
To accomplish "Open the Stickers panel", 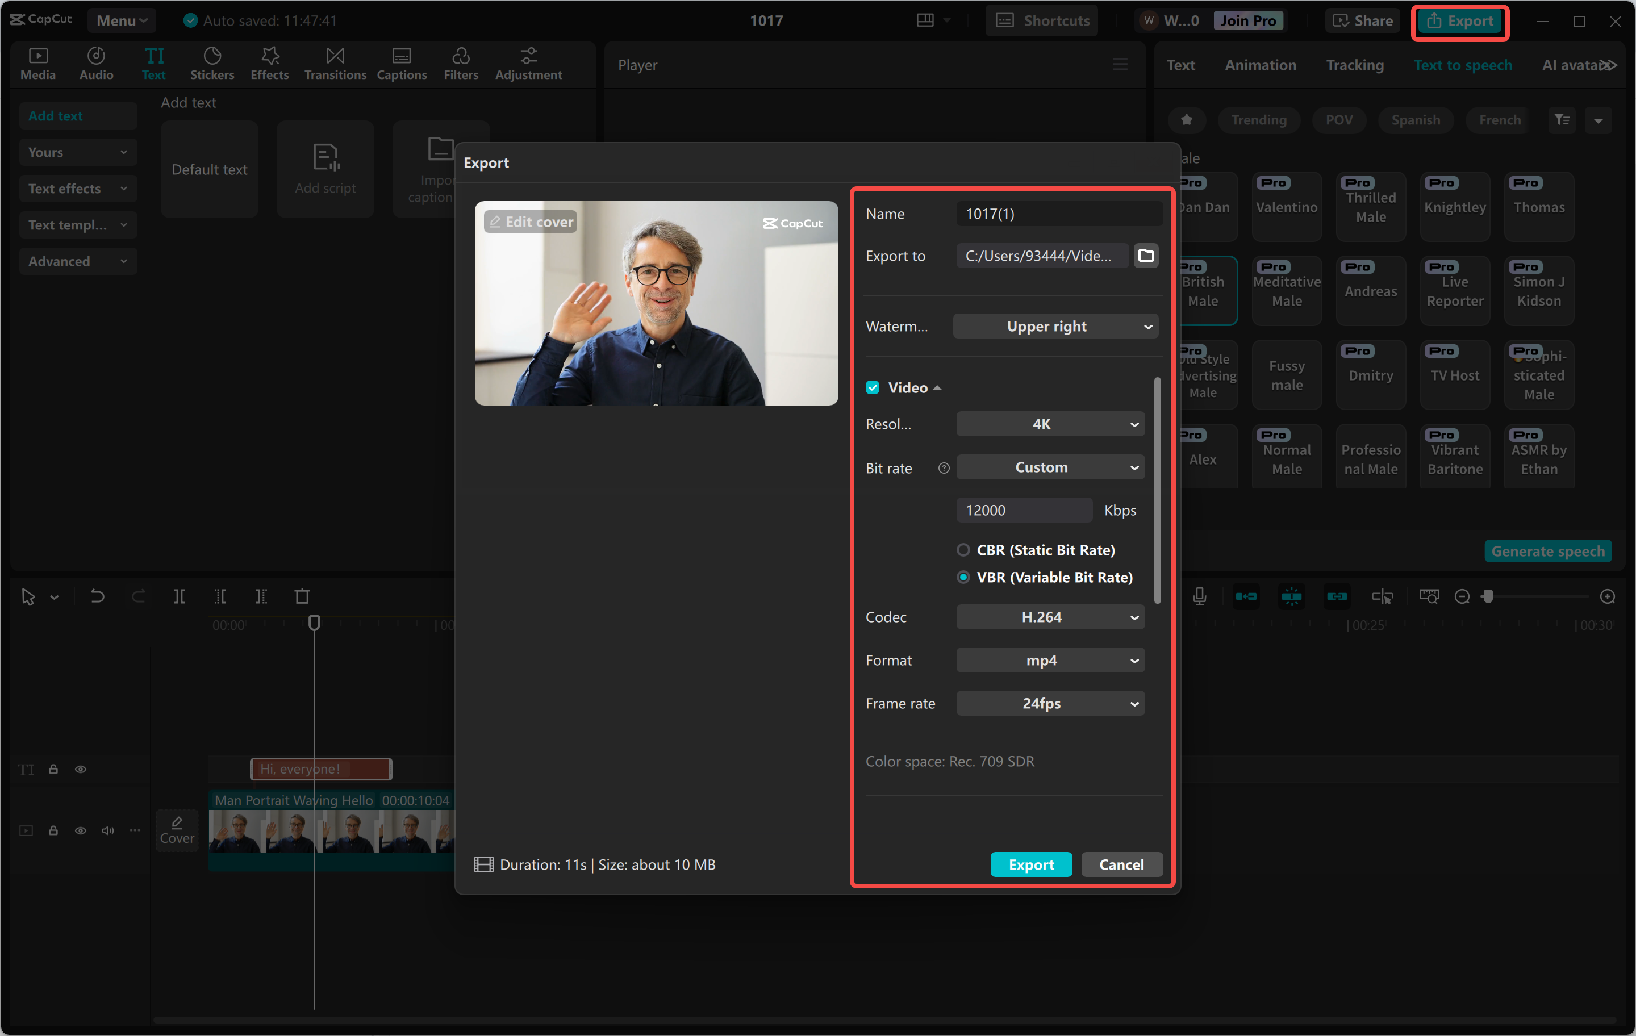I will (x=212, y=63).
